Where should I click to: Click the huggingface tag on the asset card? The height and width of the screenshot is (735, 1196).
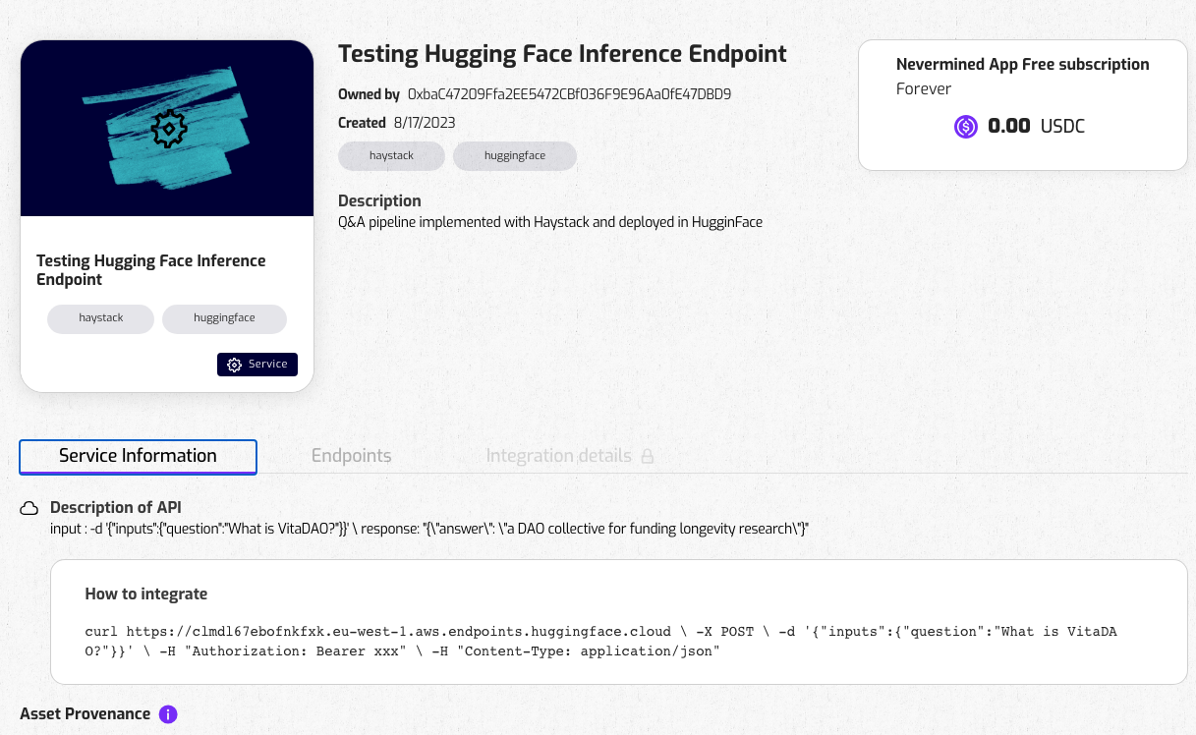tap(224, 318)
